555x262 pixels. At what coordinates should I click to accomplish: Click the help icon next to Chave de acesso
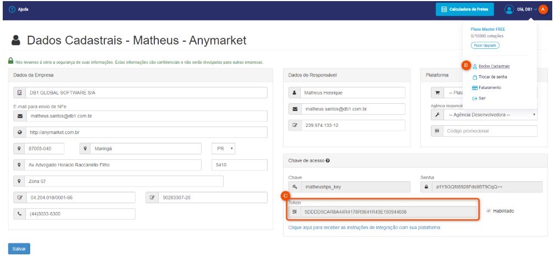328,160
